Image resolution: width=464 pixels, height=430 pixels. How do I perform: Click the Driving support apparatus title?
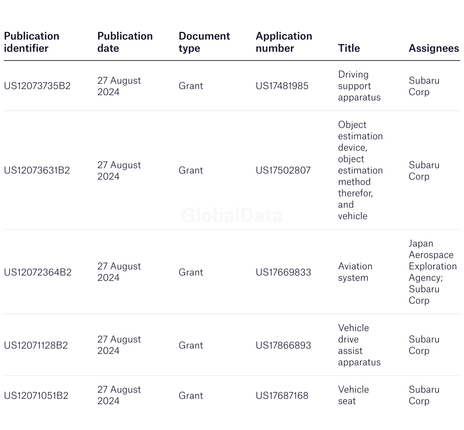pyautogui.click(x=359, y=86)
